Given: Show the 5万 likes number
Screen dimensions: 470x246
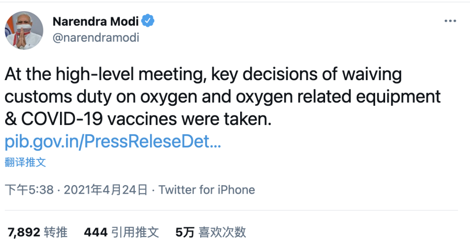Looking at the screenshot, I should tap(185, 233).
